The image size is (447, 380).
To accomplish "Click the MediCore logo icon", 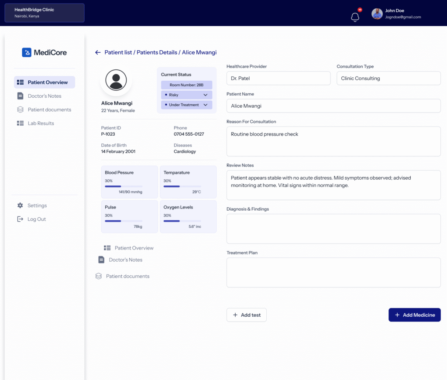I will pyautogui.click(x=27, y=52).
